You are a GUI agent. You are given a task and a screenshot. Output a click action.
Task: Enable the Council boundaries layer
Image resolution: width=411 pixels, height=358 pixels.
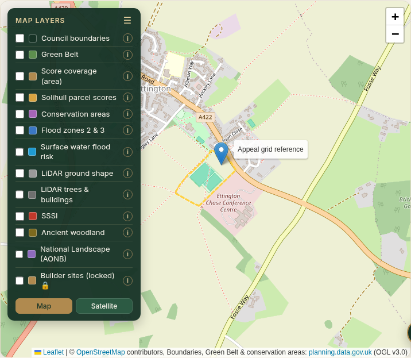(x=20, y=39)
